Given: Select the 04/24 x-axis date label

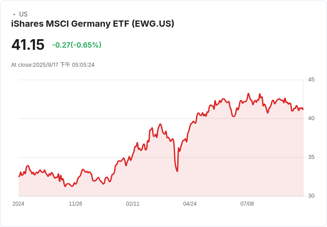Looking at the screenshot, I should point(190,204).
